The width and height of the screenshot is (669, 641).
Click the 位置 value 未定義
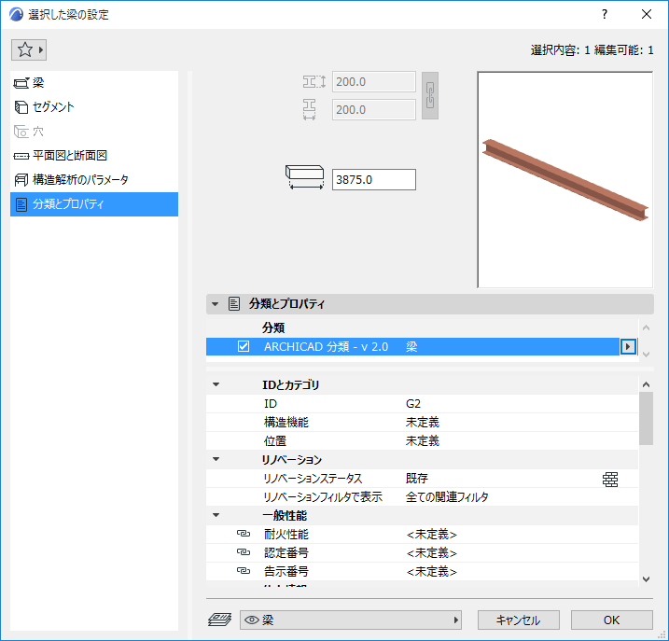423,440
